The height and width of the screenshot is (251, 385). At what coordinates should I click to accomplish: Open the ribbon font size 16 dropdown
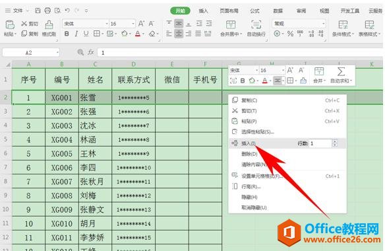click(133, 24)
